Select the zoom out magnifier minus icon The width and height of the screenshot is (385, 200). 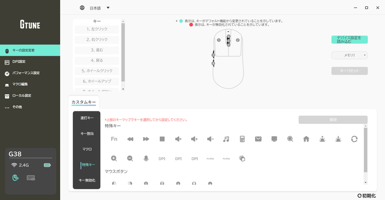(x=130, y=159)
